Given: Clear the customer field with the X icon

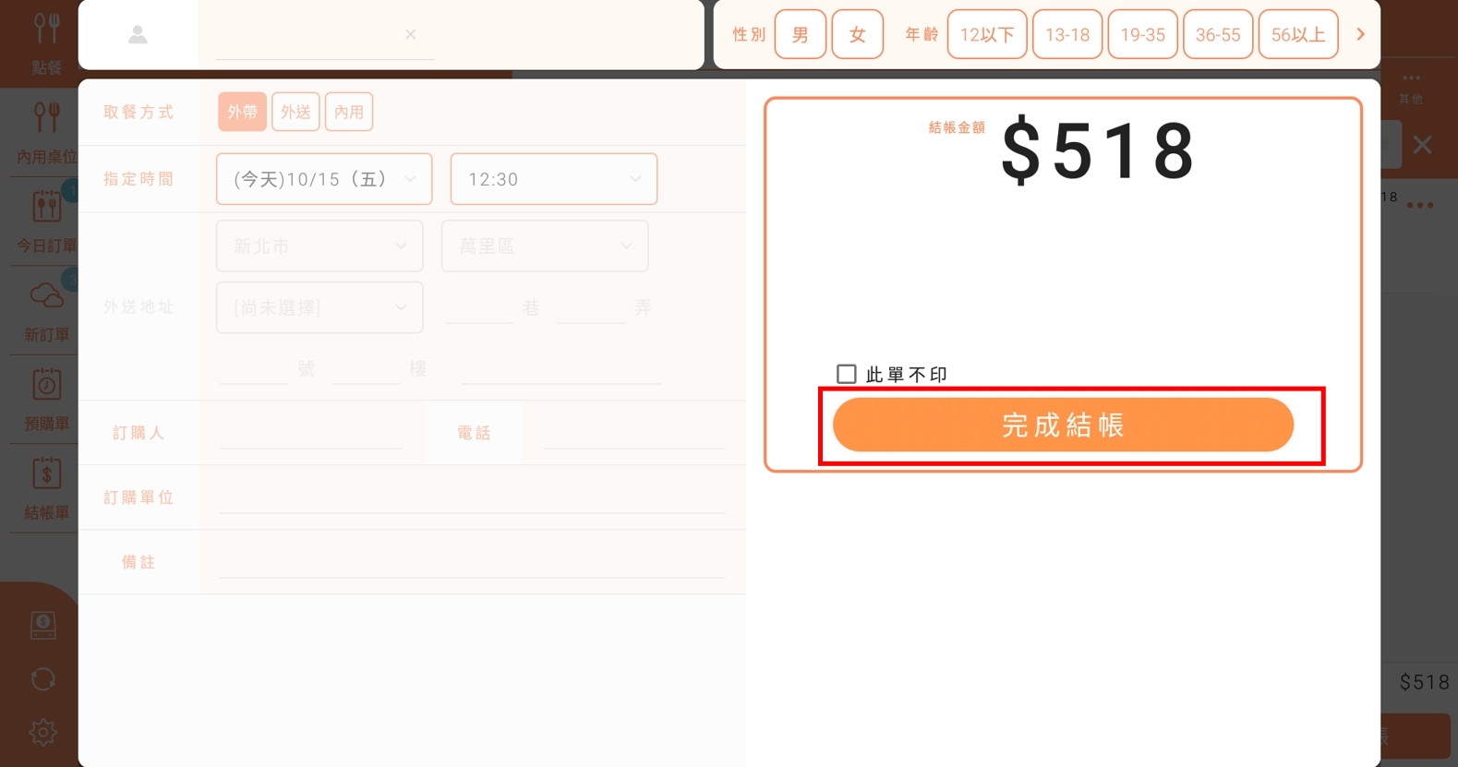Looking at the screenshot, I should pos(411,34).
